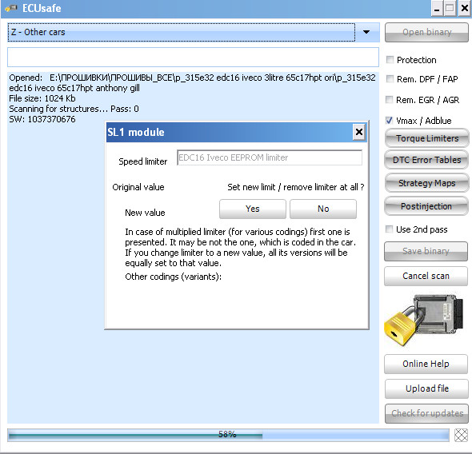Viewport: 472px width, 454px height.
Task: Click the 58% scan progress bar
Action: click(229, 435)
